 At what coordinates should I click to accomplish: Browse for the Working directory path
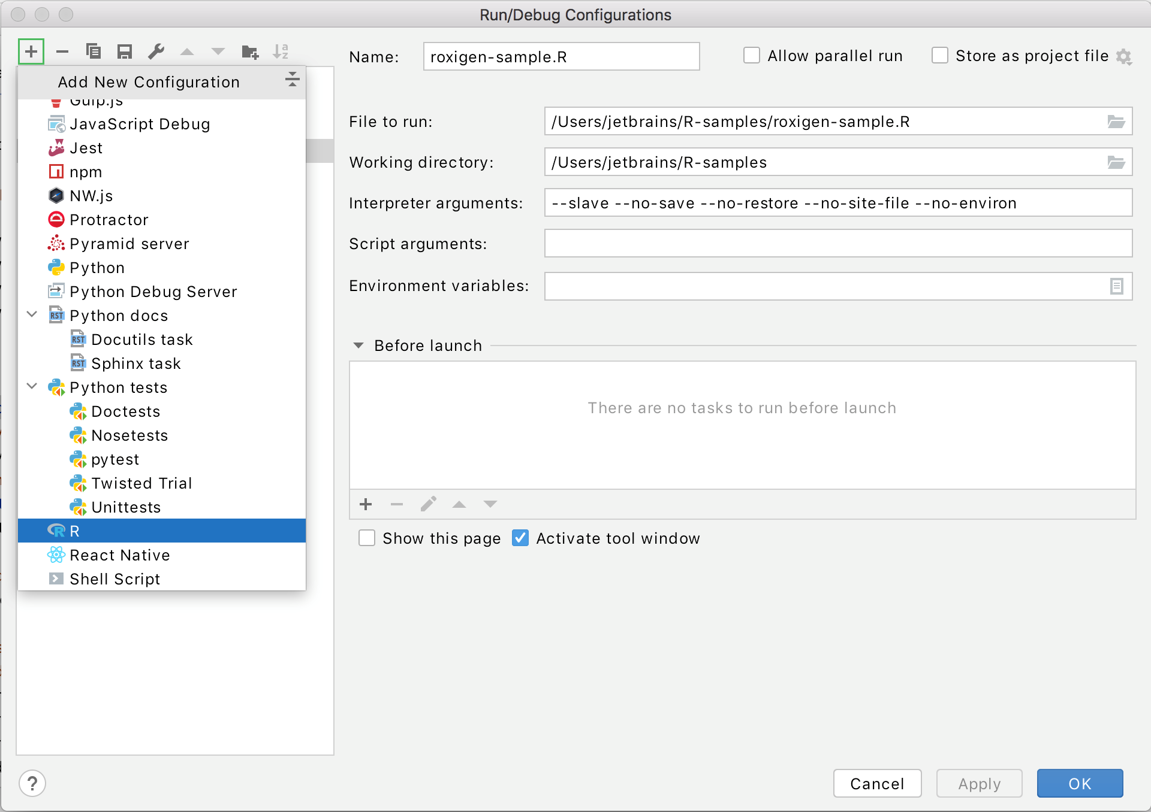tap(1116, 162)
